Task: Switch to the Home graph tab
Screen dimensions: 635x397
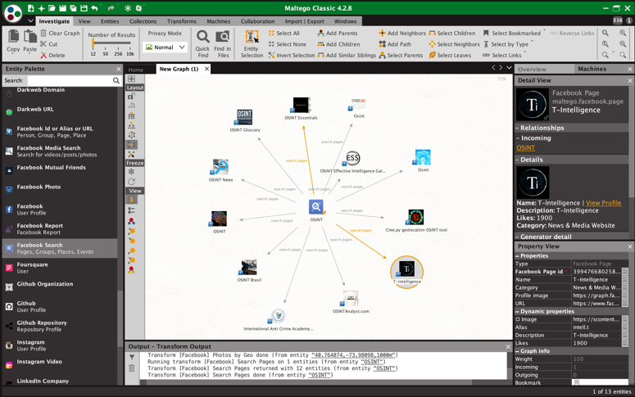Action: [136, 70]
